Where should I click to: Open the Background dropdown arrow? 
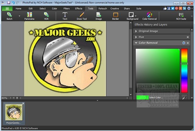click(x=136, y=16)
